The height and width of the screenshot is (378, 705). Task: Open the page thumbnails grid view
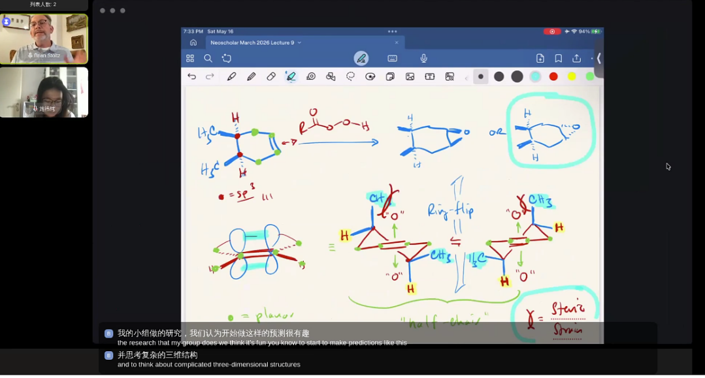190,59
